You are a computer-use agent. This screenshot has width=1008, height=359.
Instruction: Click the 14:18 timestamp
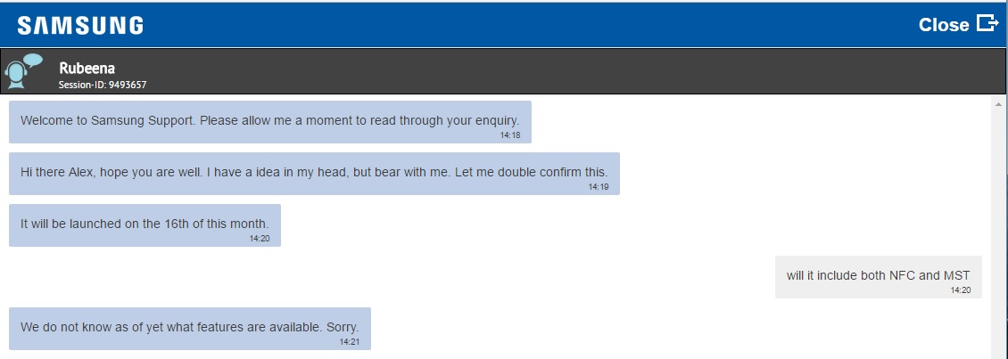(x=509, y=135)
